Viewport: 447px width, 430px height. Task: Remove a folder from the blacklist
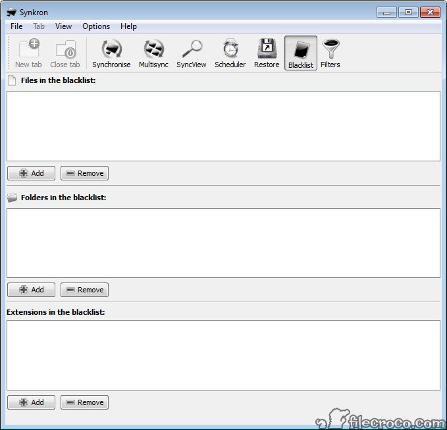(84, 290)
